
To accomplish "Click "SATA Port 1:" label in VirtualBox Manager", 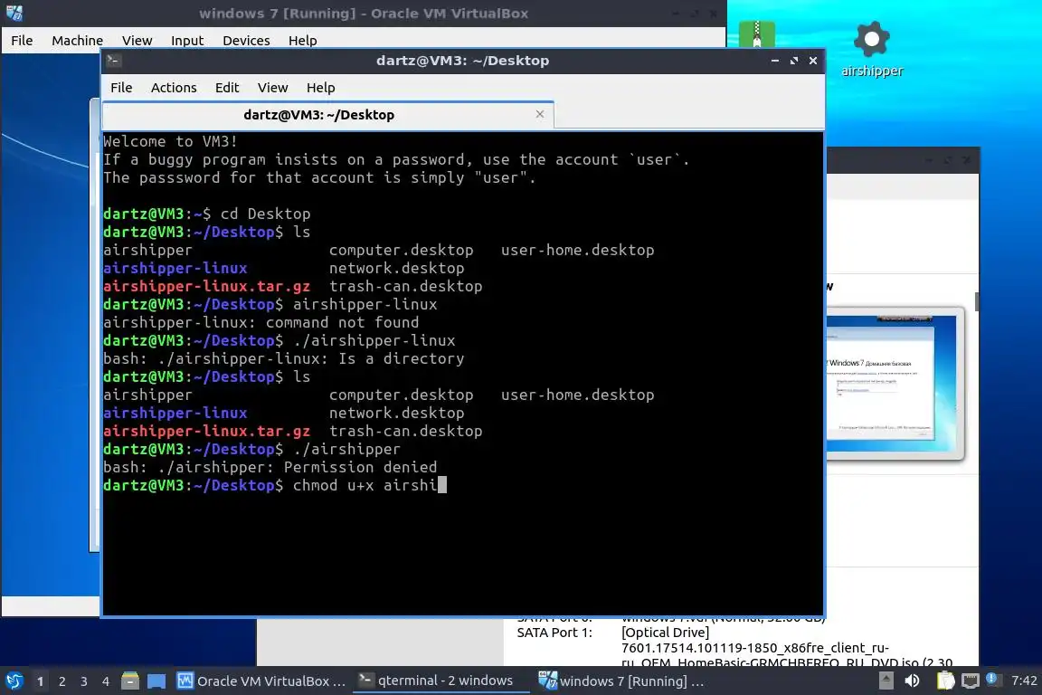I will click(554, 633).
